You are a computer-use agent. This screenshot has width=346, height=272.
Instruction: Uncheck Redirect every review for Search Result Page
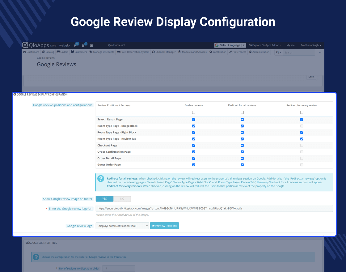[302, 119]
